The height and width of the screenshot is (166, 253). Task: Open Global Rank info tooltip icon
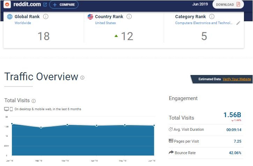point(46,16)
